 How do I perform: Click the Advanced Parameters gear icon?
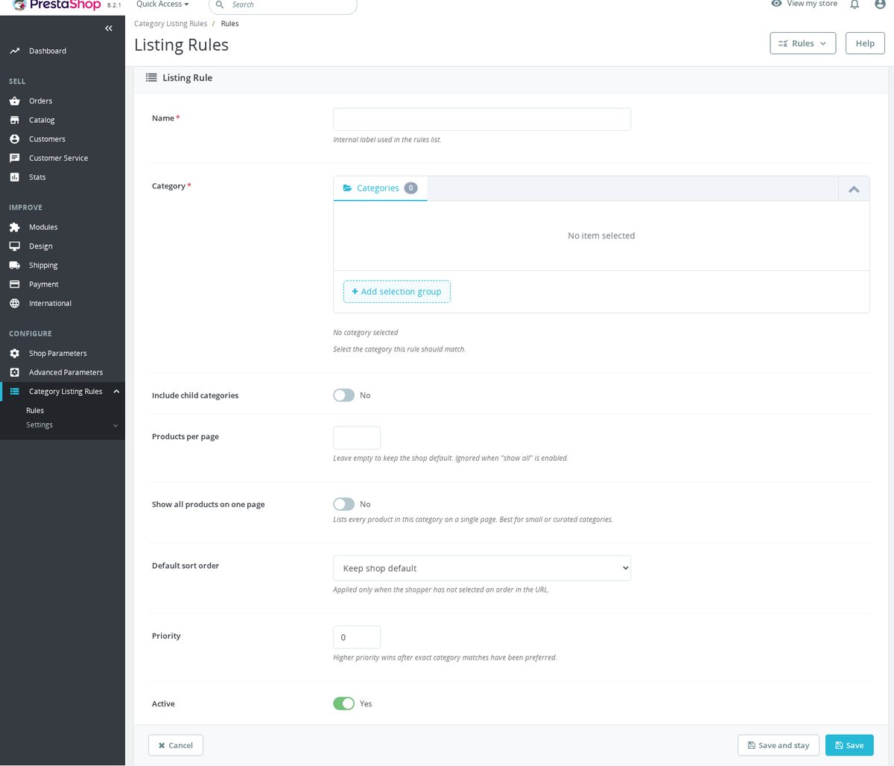(14, 372)
